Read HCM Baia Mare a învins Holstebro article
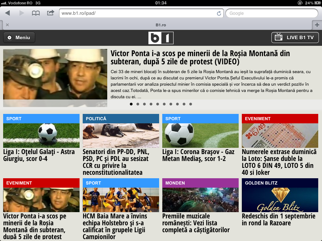 click(x=115, y=227)
